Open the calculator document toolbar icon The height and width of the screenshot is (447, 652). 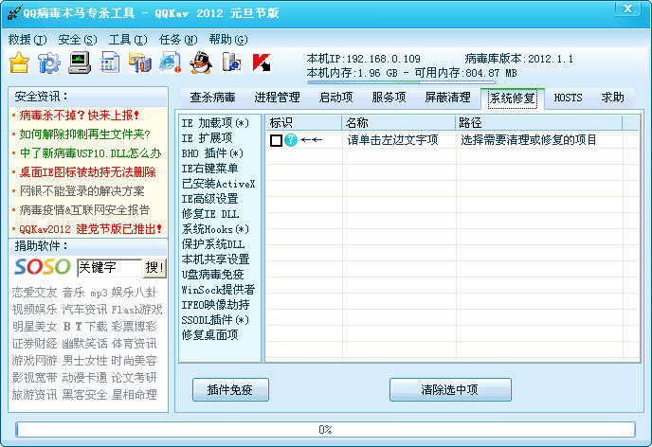pos(110,63)
